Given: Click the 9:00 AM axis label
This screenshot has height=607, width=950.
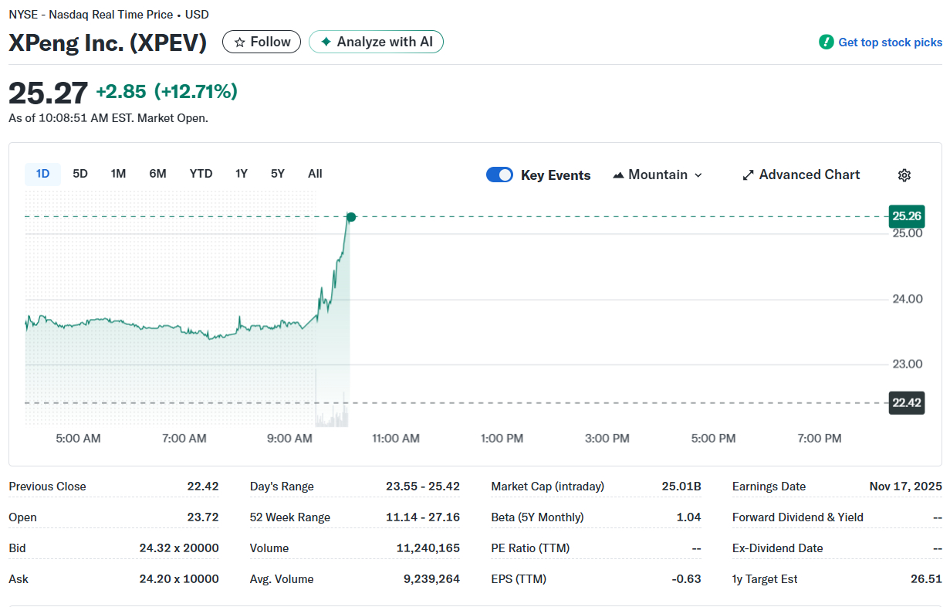Looking at the screenshot, I should [x=290, y=439].
